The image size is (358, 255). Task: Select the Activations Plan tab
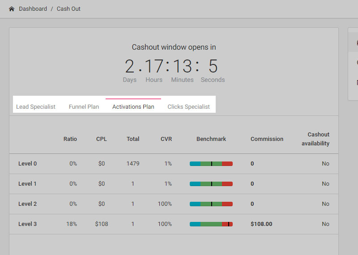[133, 106]
